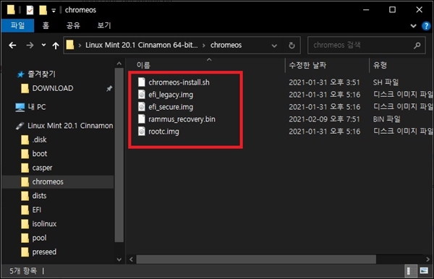Viewport: 434px width, 279px height.
Task: Select efi_secure.img file
Action: tap(171, 107)
